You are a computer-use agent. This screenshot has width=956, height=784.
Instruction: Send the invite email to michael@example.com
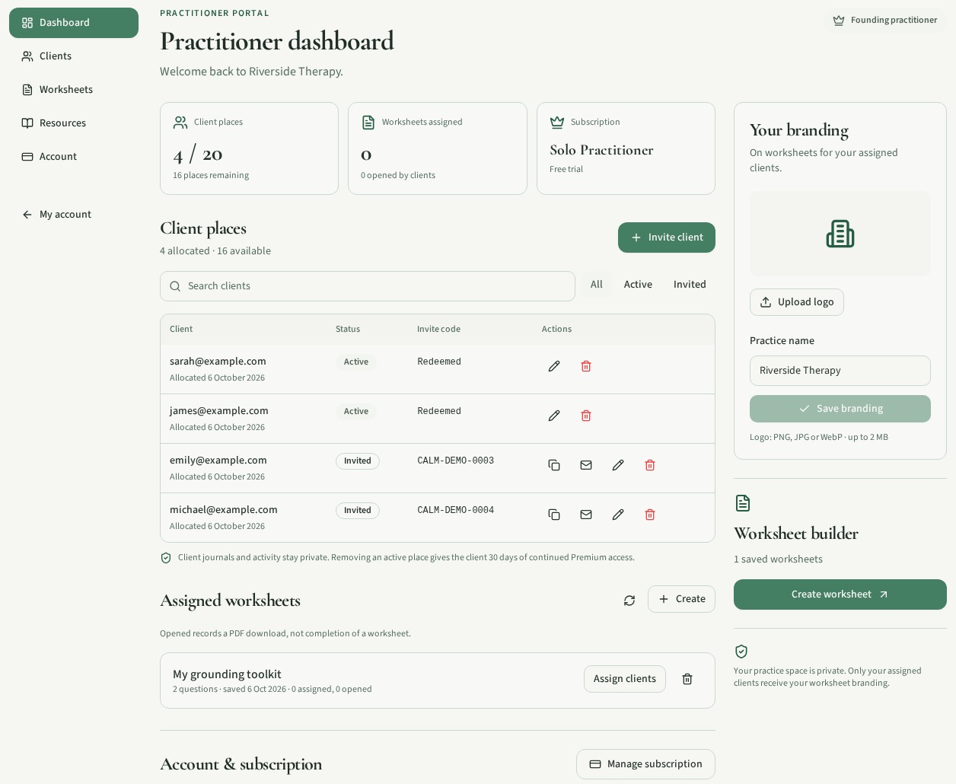[x=586, y=515]
